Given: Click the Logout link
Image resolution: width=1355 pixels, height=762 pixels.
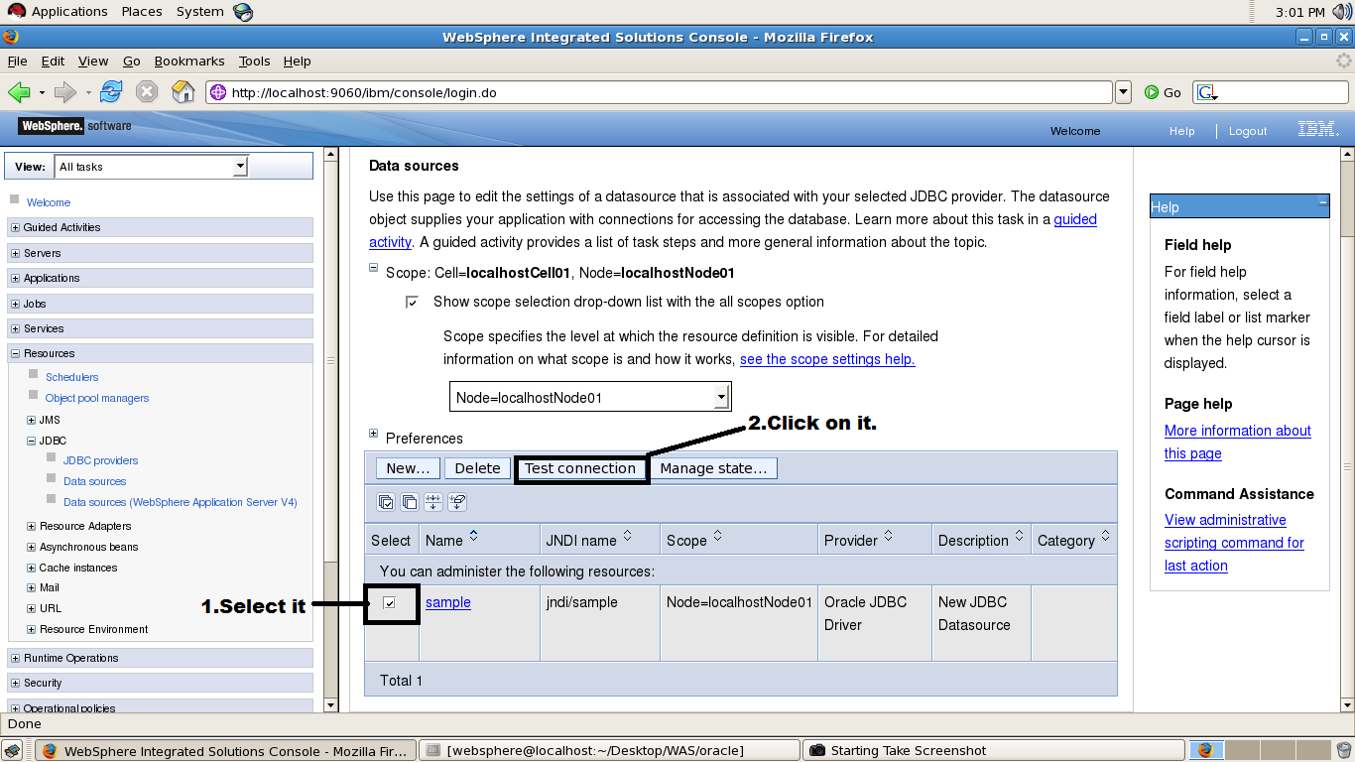Looking at the screenshot, I should pos(1248,131).
